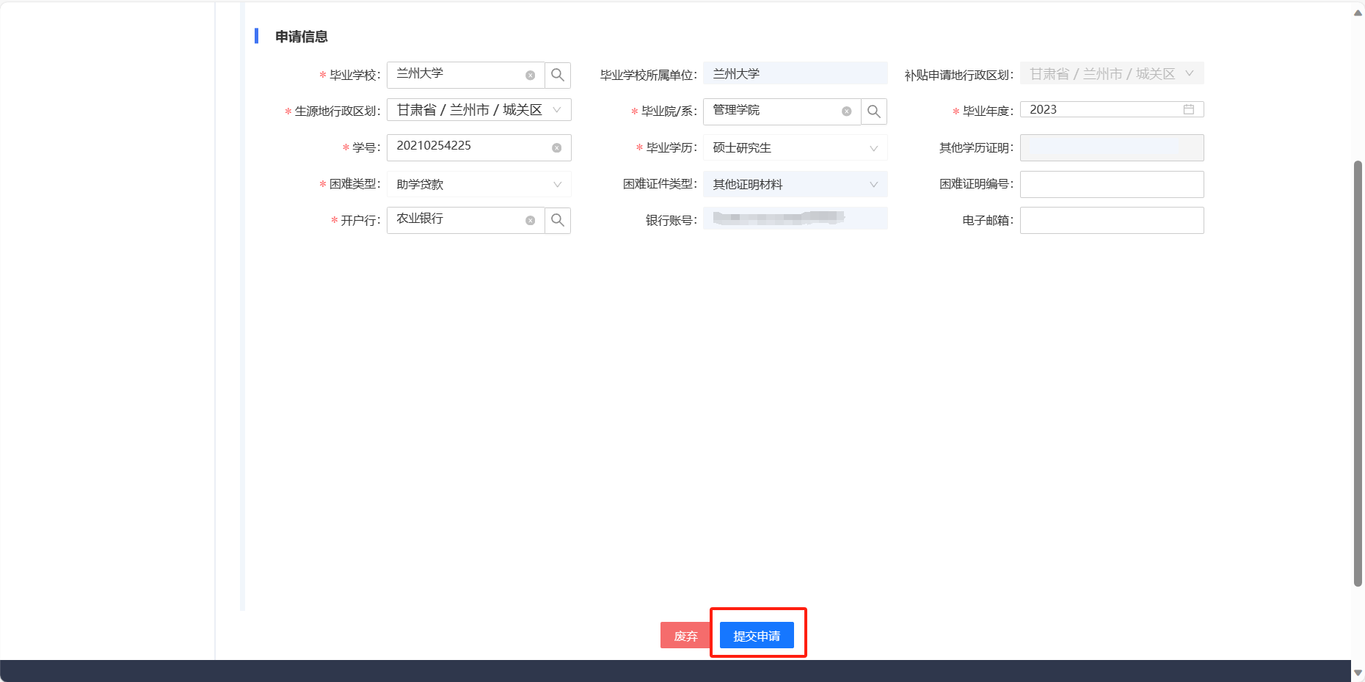Click search icon beside 毕业院/系 field

pos(873,111)
